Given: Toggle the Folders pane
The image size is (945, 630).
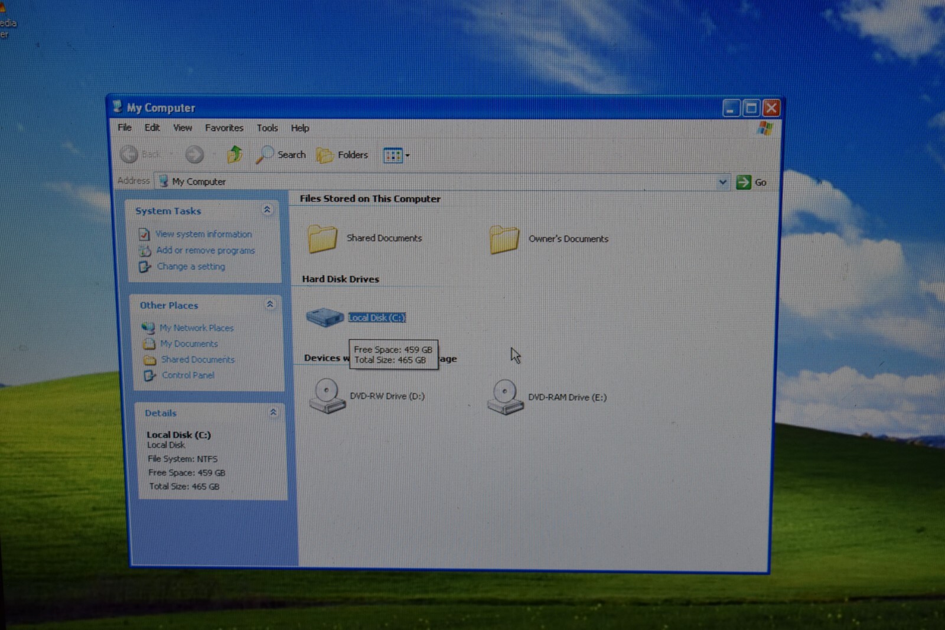Looking at the screenshot, I should pyautogui.click(x=343, y=155).
